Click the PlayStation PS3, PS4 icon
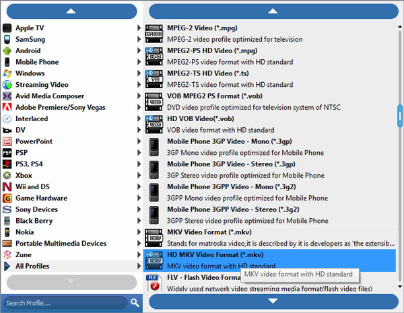The height and width of the screenshot is (313, 404). pyautogui.click(x=7, y=164)
